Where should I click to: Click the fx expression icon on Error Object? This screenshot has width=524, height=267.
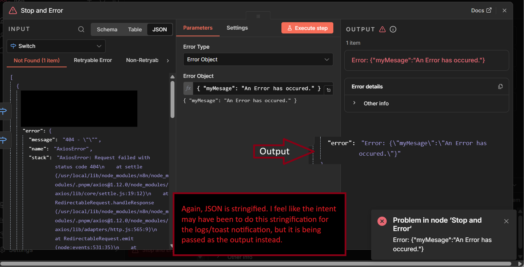[188, 88]
